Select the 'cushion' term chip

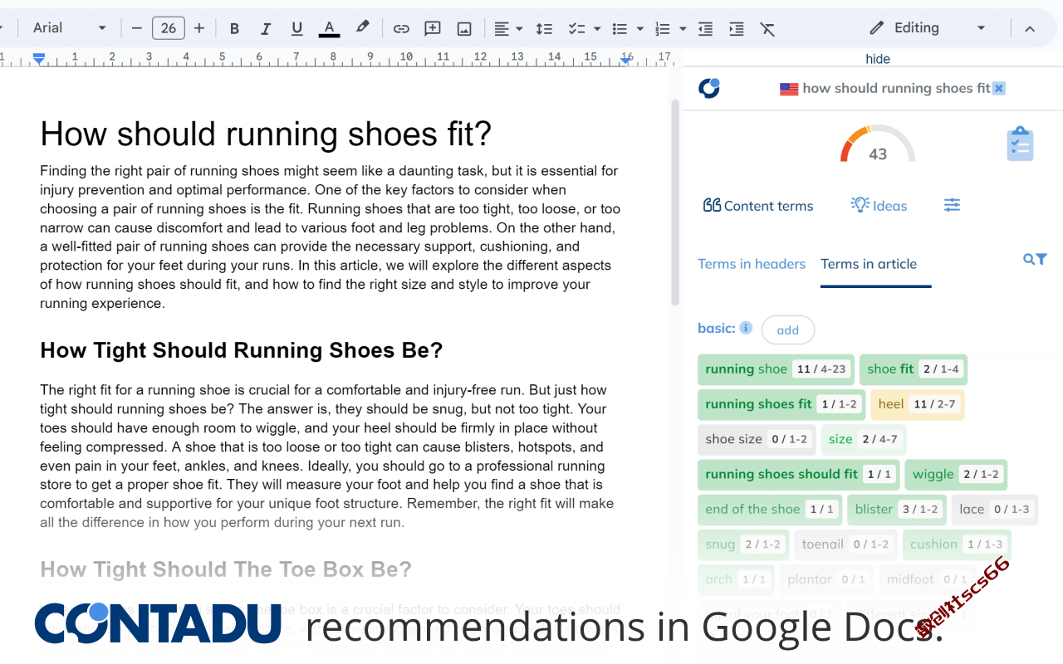[x=957, y=544]
